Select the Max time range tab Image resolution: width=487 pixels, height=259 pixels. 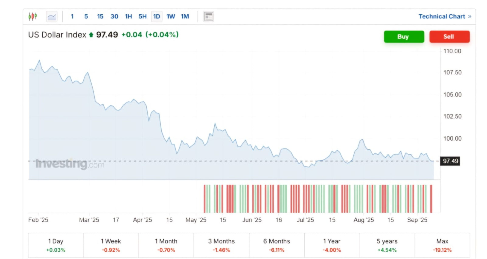pyautogui.click(x=442, y=245)
